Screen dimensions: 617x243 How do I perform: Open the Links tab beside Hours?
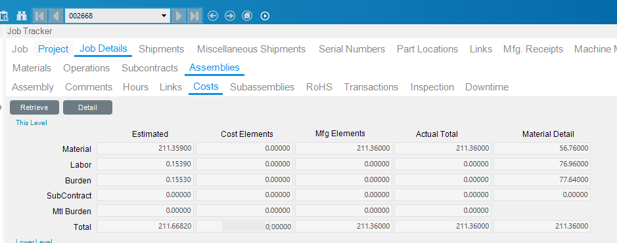pyautogui.click(x=171, y=87)
